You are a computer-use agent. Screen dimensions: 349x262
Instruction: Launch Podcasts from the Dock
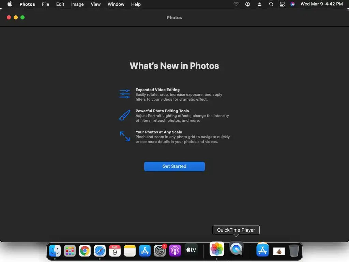pyautogui.click(x=175, y=251)
